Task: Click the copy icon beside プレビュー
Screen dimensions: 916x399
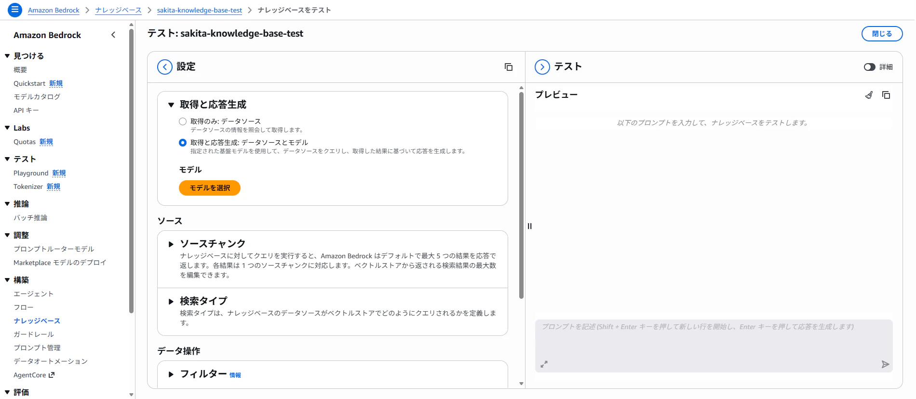Action: pos(886,95)
